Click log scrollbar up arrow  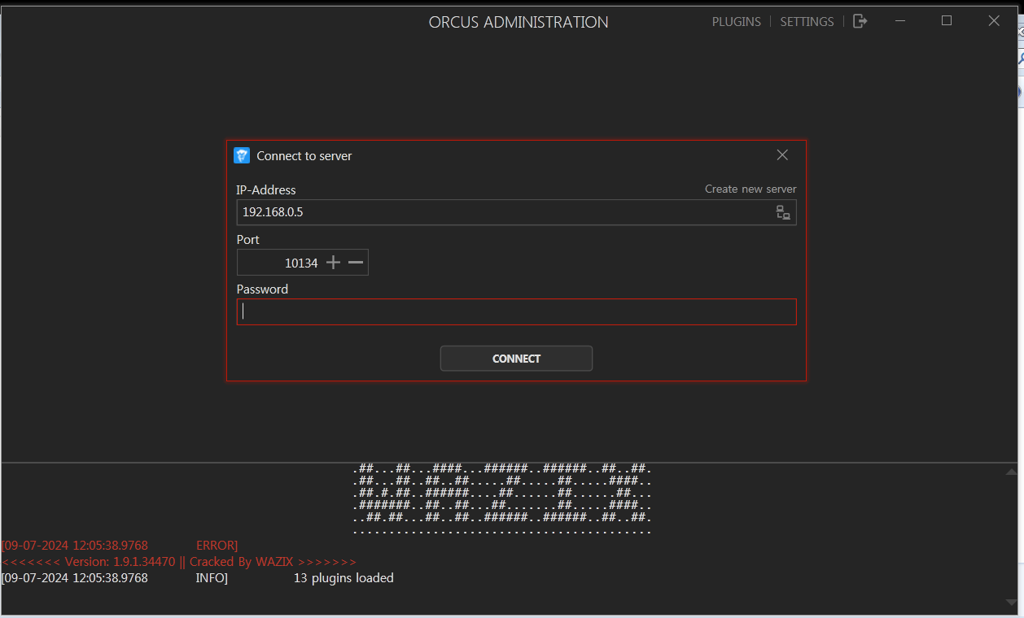(1011, 472)
